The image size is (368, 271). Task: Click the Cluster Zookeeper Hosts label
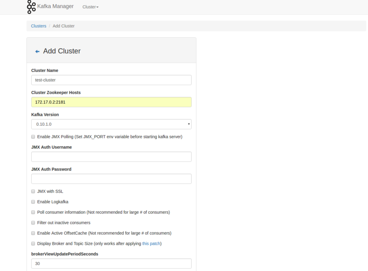coord(56,93)
